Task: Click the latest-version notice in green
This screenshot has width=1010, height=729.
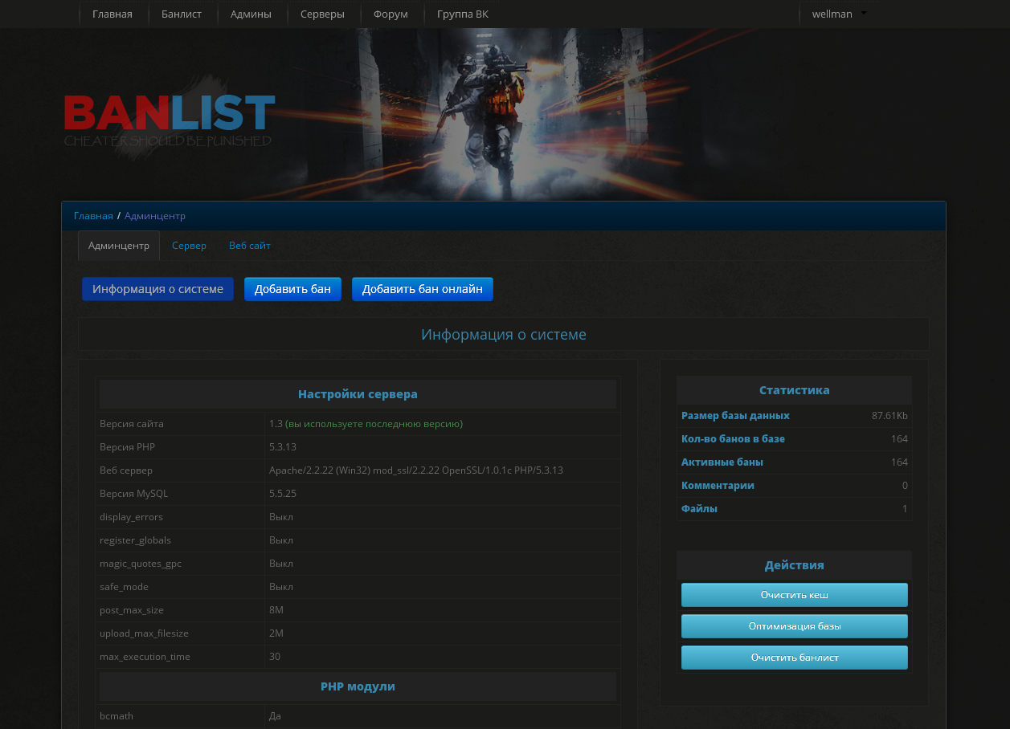Action: point(374,423)
